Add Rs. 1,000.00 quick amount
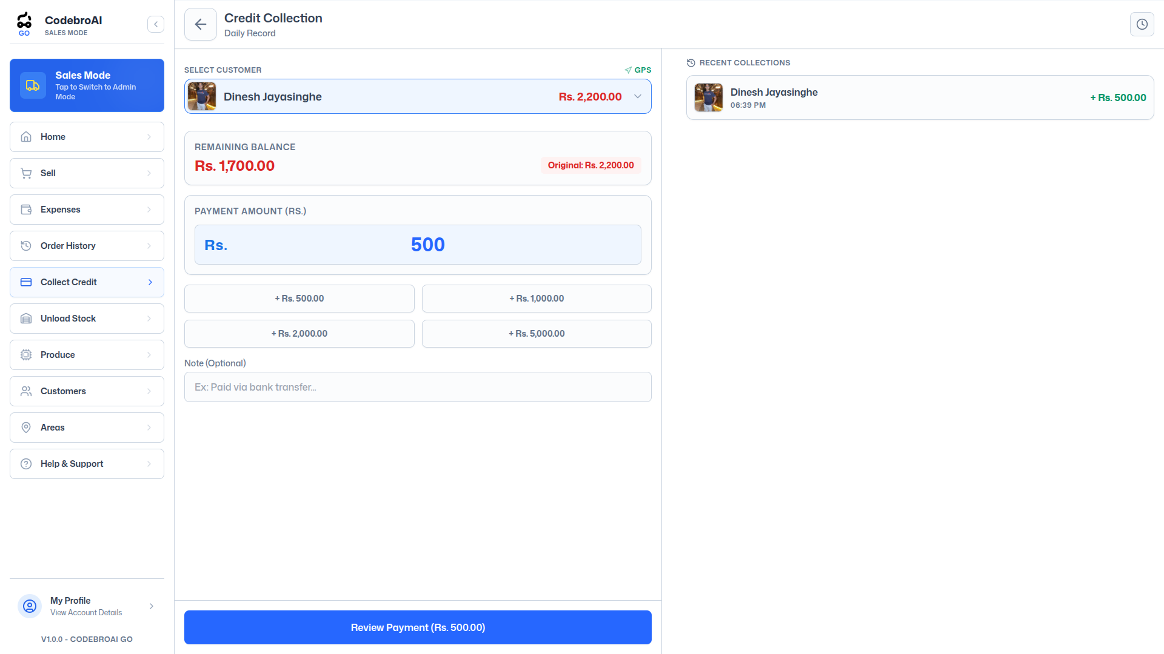This screenshot has height=654, width=1164. click(537, 299)
